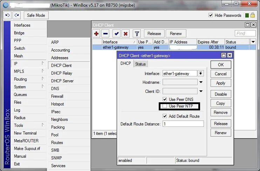Click Renew in DHCP Client toolbar

click(x=176, y=34)
